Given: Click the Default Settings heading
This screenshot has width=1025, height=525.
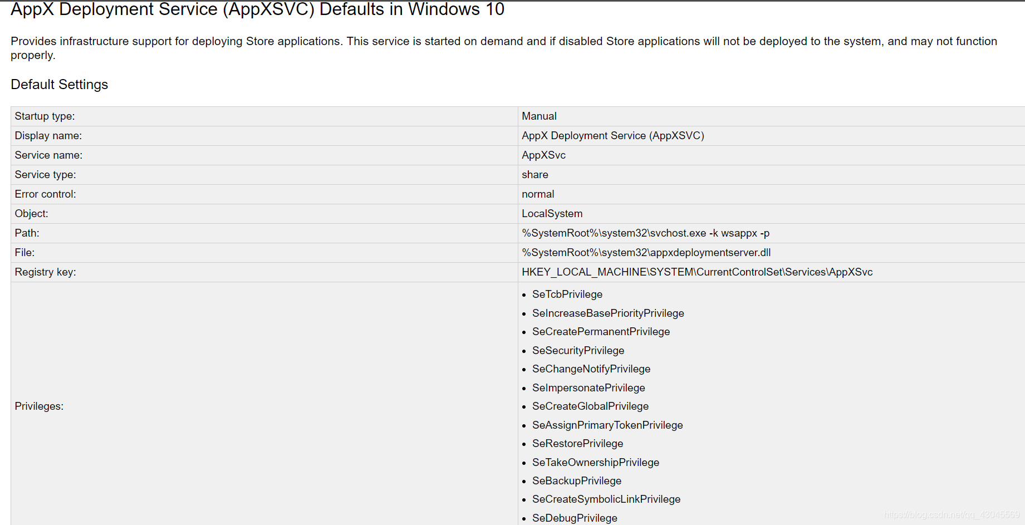Looking at the screenshot, I should click(x=60, y=85).
